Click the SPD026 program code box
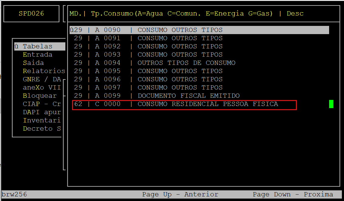 pyautogui.click(x=31, y=14)
